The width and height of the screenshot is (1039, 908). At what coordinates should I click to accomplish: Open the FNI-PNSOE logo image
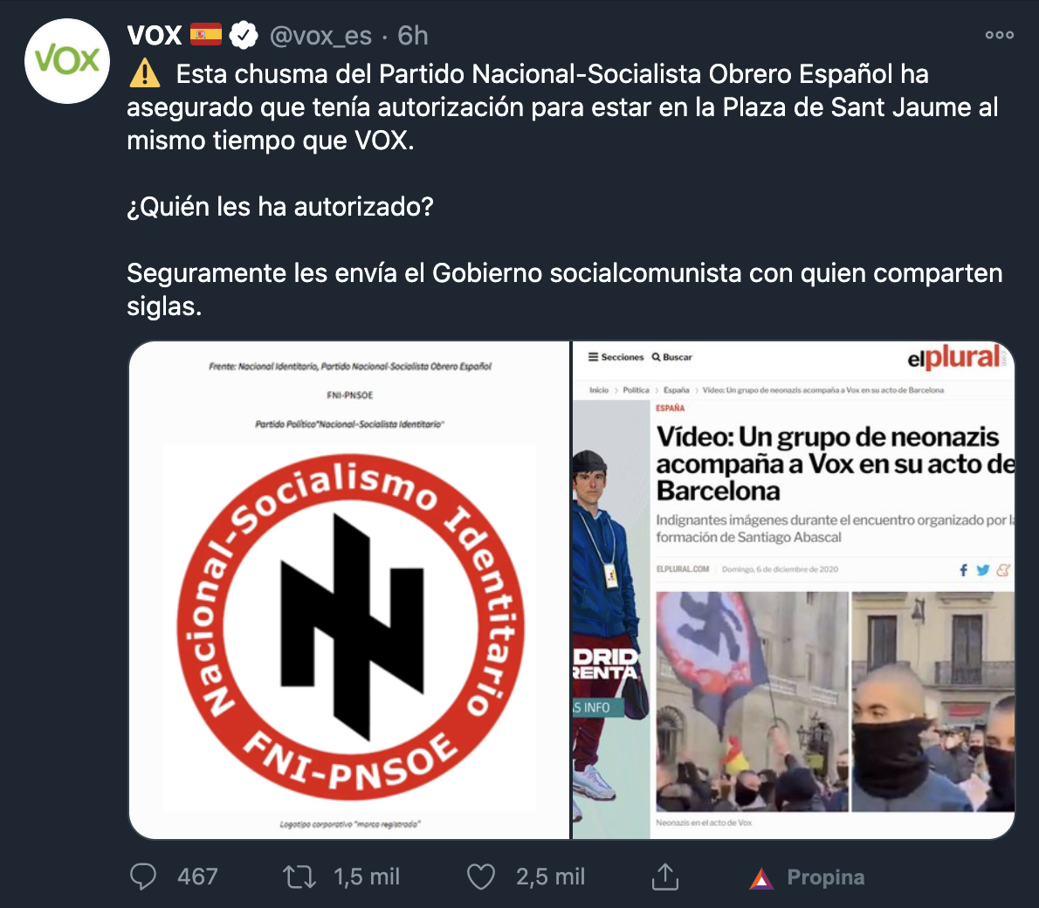(349, 590)
